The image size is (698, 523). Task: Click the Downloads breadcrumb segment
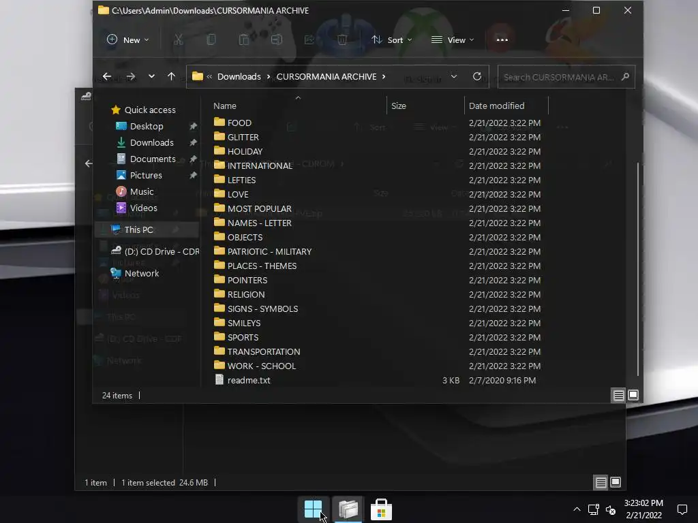[x=239, y=76]
